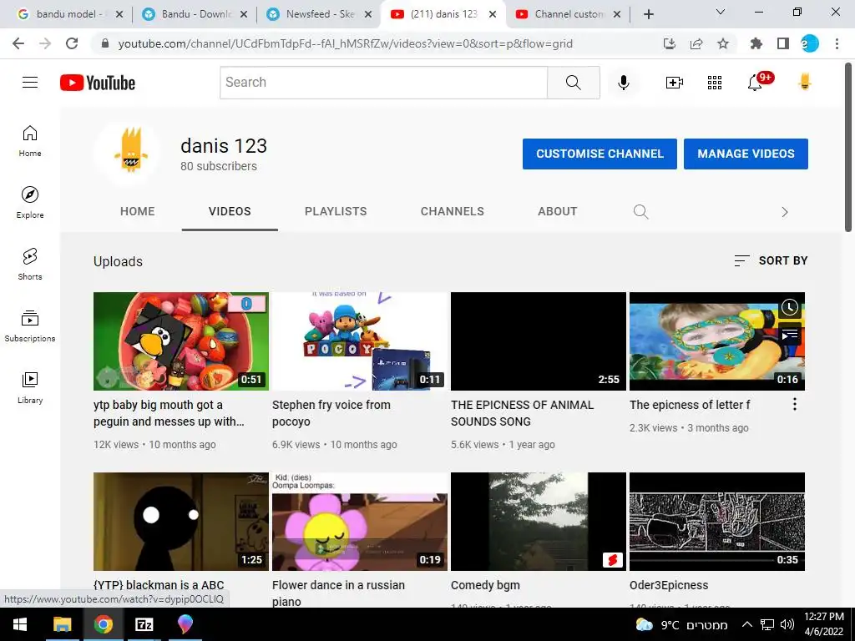Bookmark this page with the star

click(723, 43)
